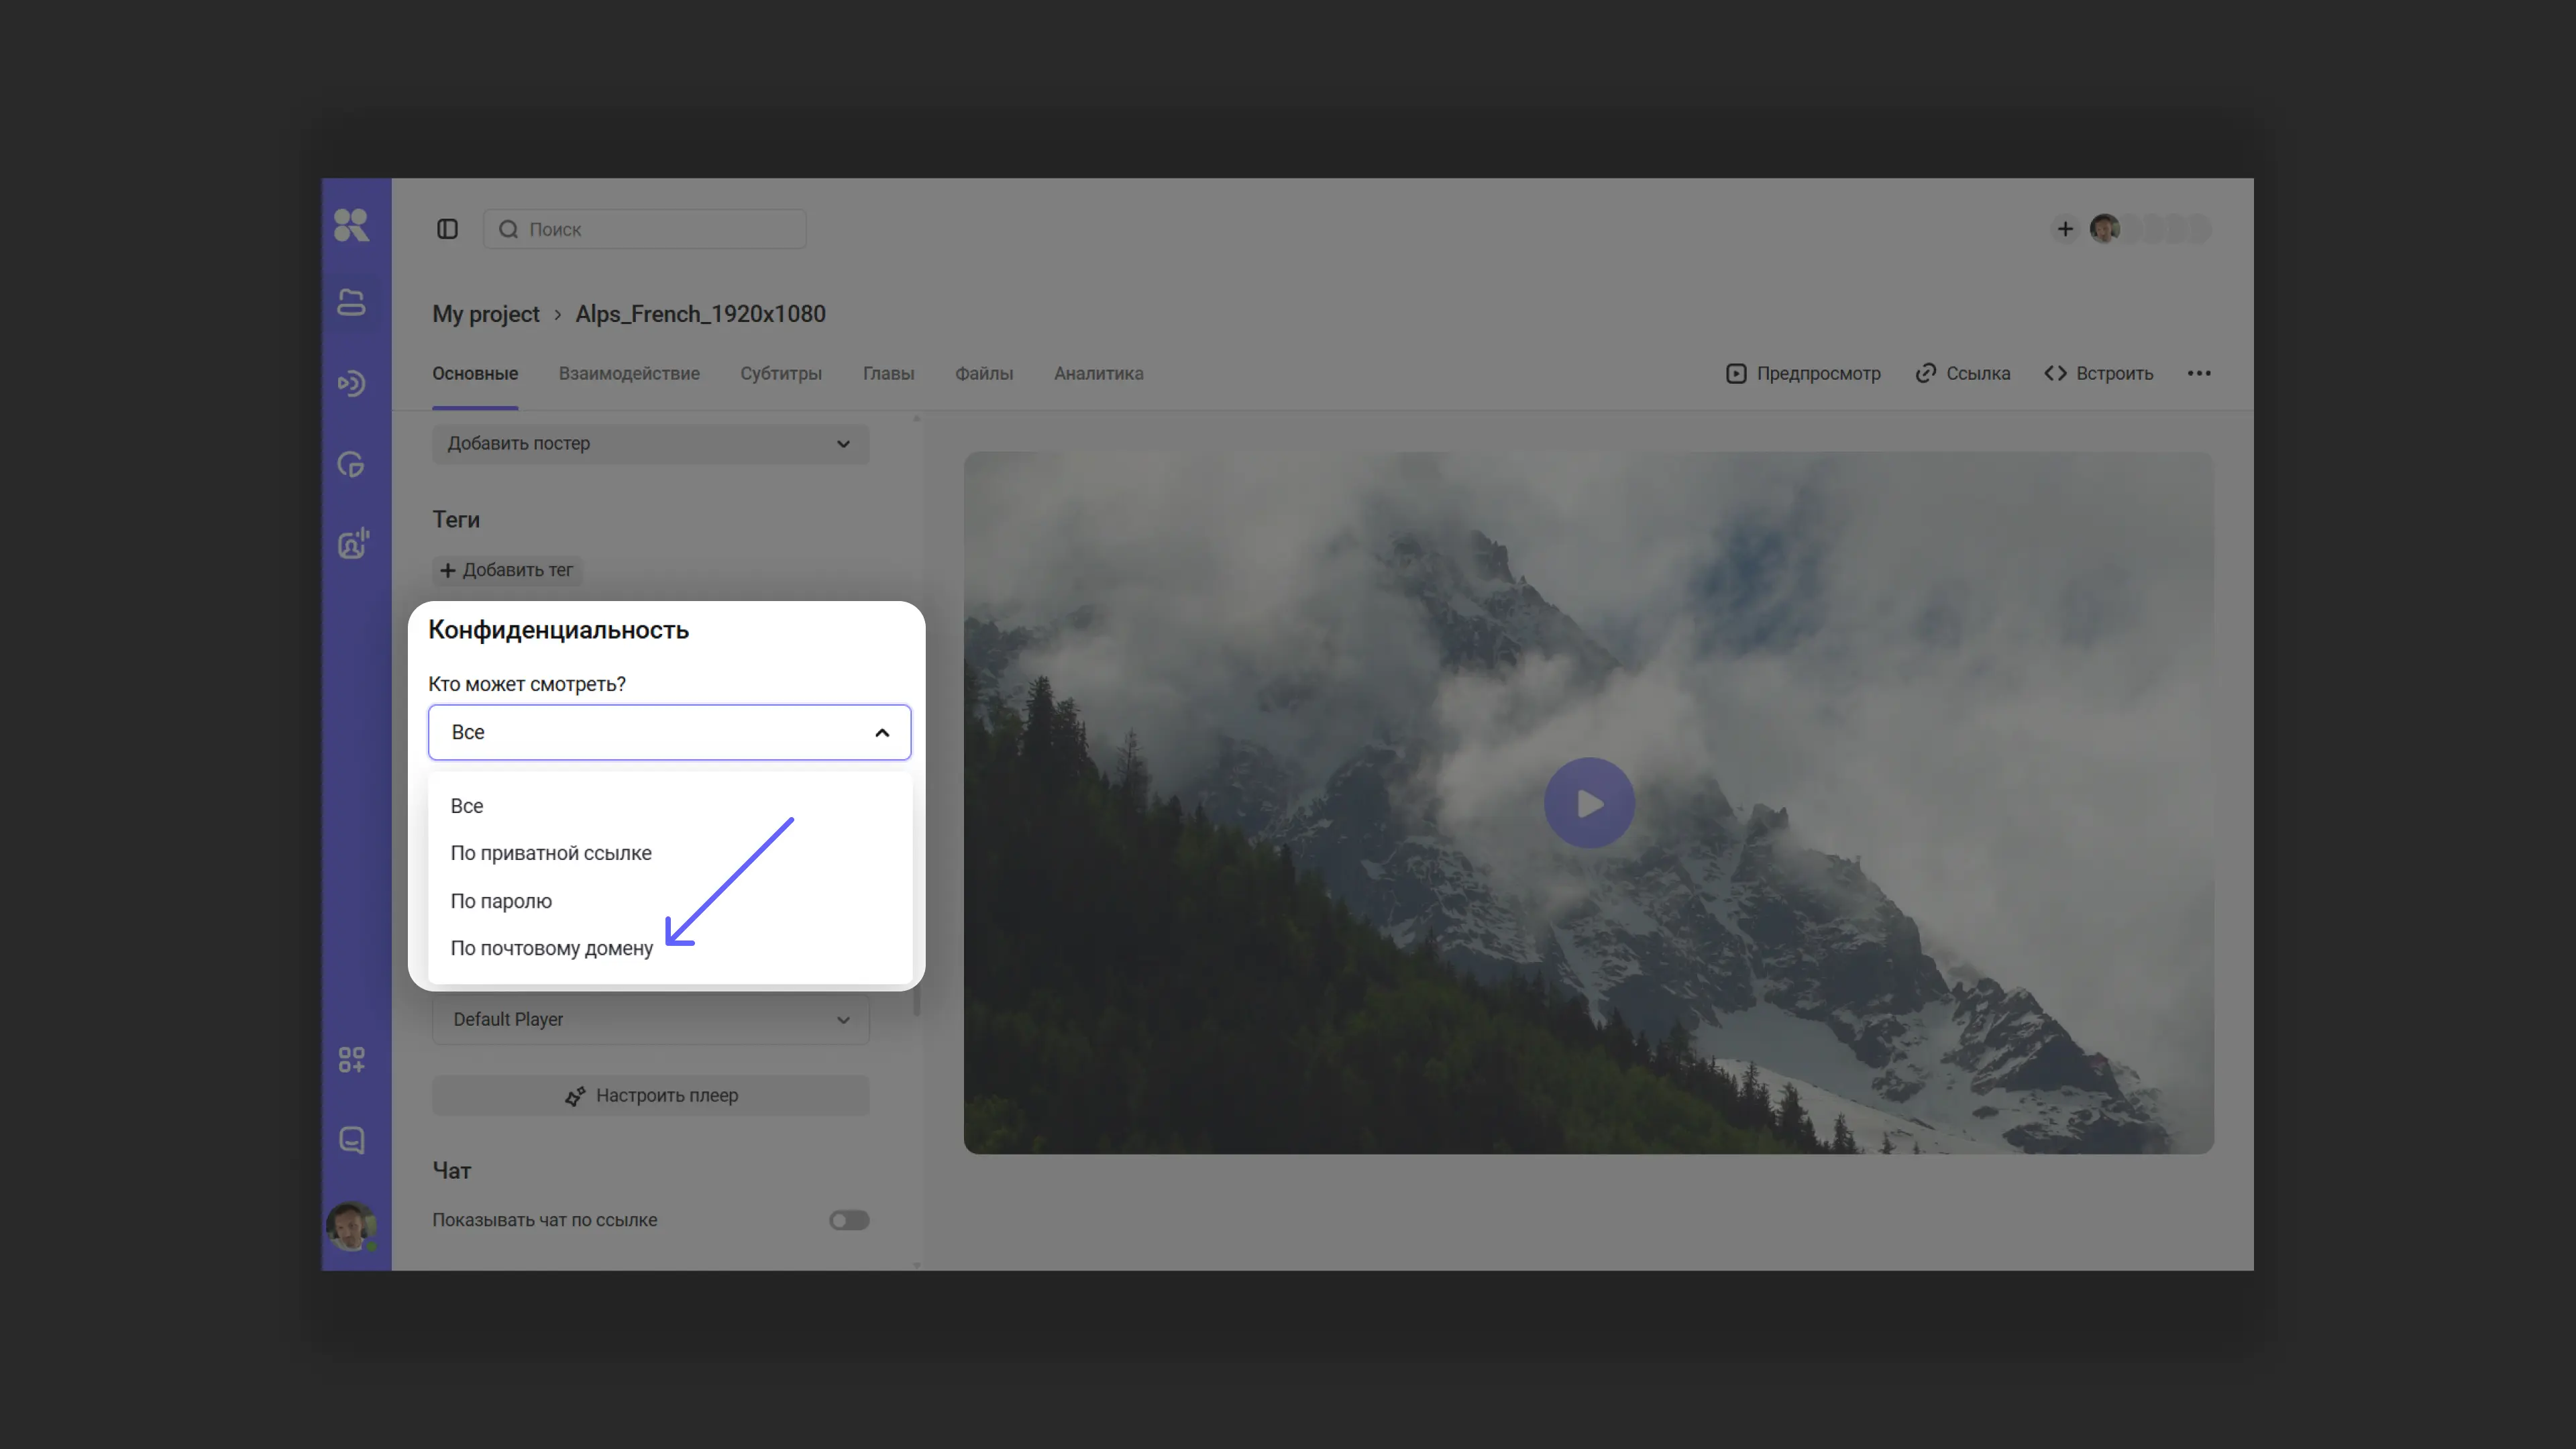Expand the Default Player dropdown
Image resolution: width=2576 pixels, height=1449 pixels.
pos(650,1019)
